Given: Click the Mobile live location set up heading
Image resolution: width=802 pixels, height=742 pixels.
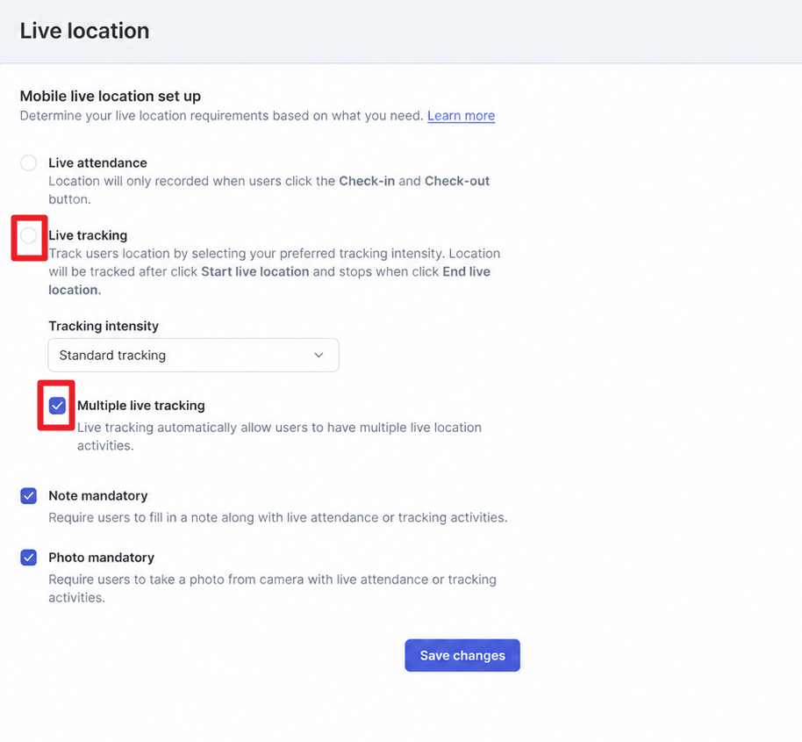Looking at the screenshot, I should coord(111,97).
